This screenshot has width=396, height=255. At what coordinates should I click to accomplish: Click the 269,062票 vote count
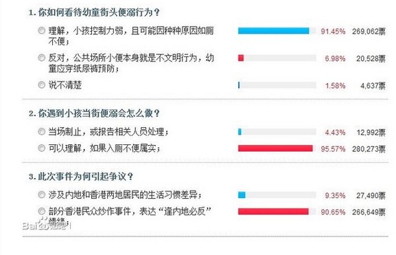pos(369,32)
